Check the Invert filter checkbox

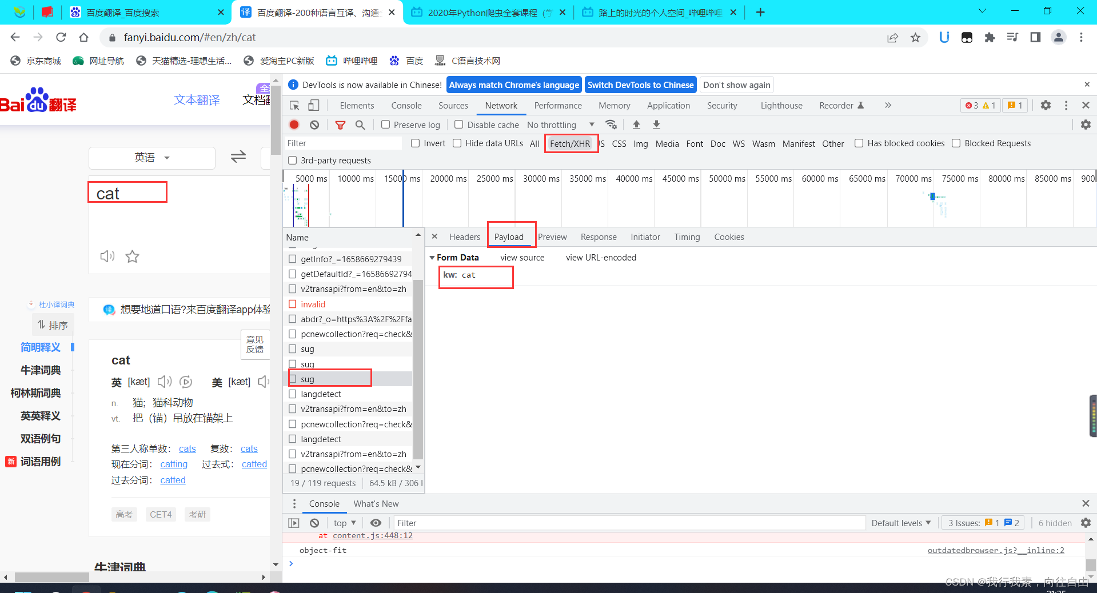[x=416, y=143]
